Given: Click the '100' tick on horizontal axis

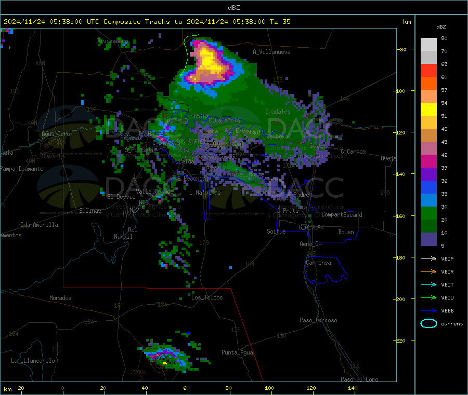Looking at the screenshot, I should coord(269,388).
